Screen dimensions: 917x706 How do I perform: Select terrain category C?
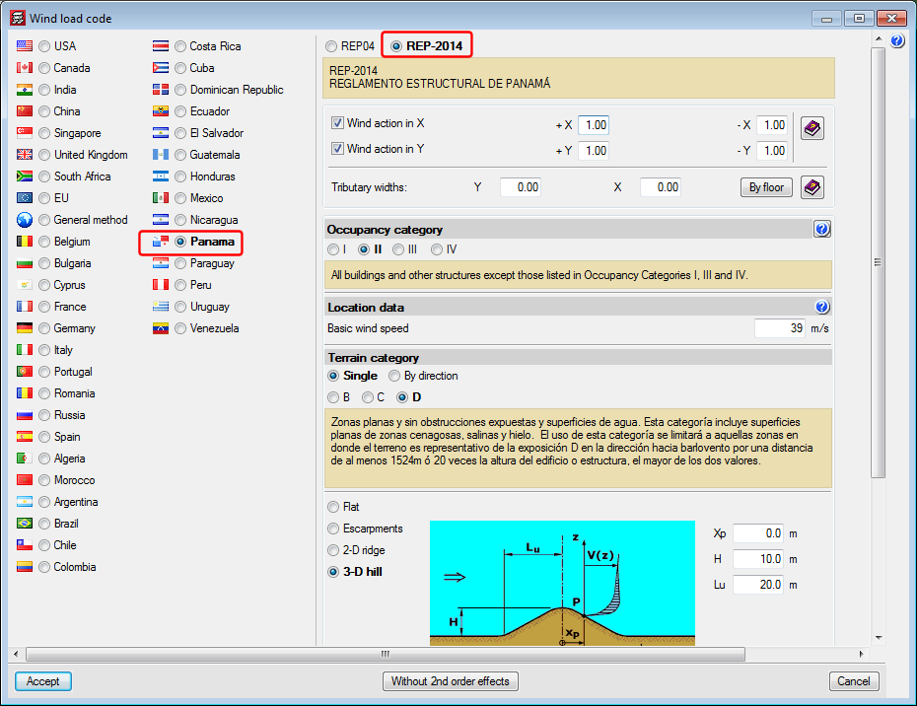pyautogui.click(x=368, y=397)
